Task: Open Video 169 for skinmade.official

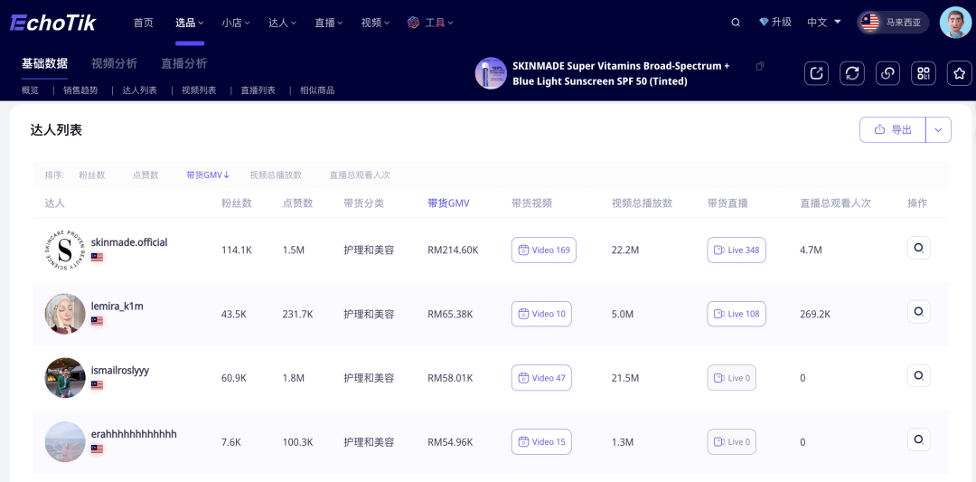Action: pyautogui.click(x=544, y=250)
